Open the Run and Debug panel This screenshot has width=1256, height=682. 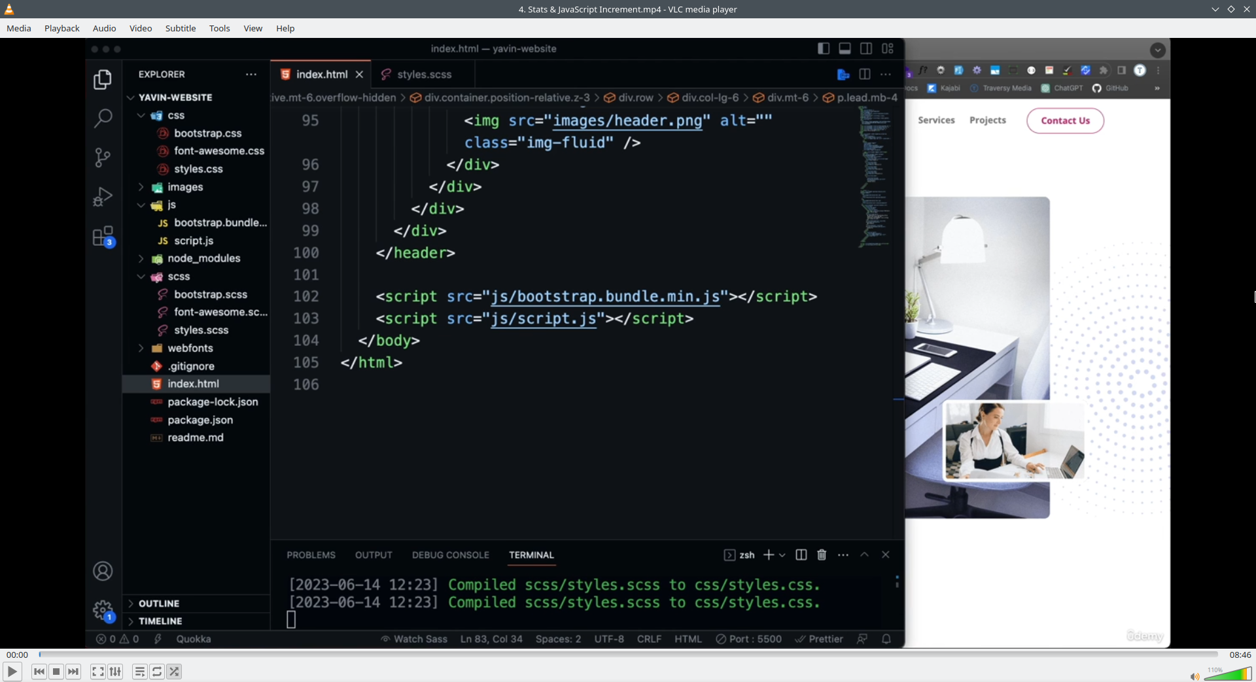pyautogui.click(x=103, y=197)
